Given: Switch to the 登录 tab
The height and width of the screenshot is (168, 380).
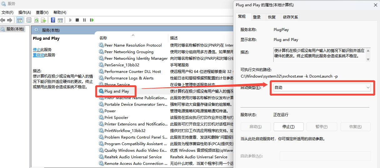Looking at the screenshot, I should tap(257, 17).
